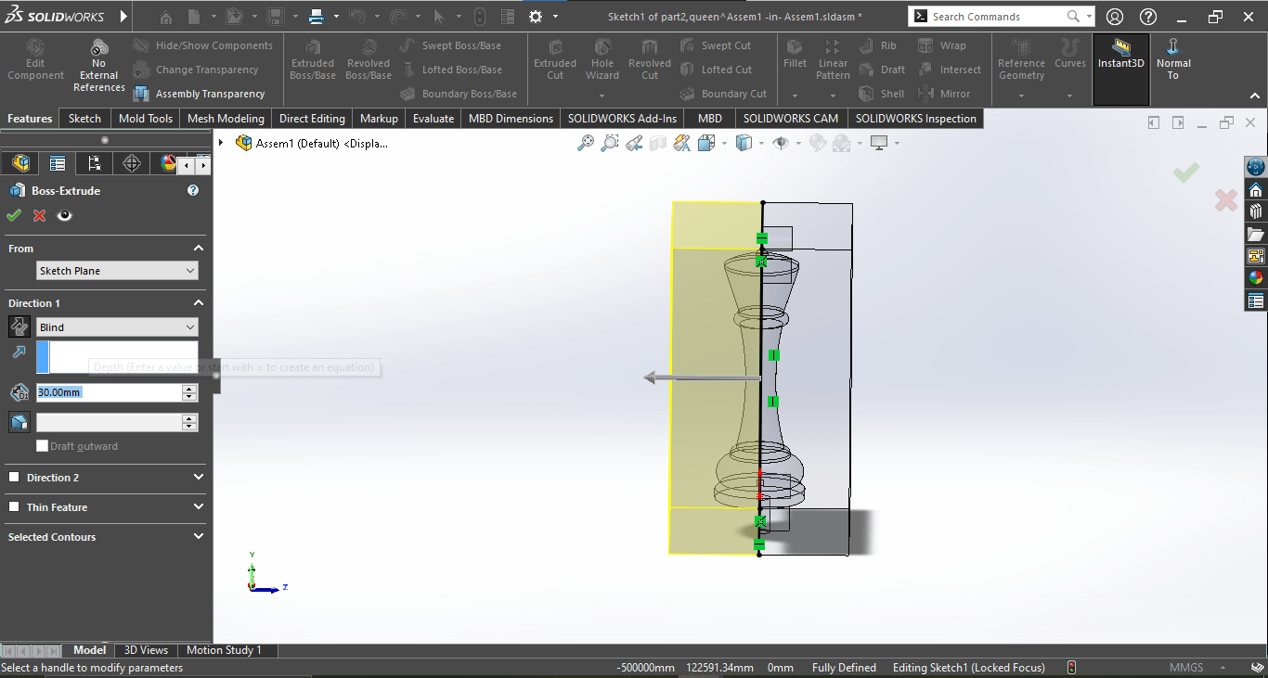This screenshot has width=1268, height=678.
Task: Click the Reverse Direction button
Action: (x=19, y=326)
